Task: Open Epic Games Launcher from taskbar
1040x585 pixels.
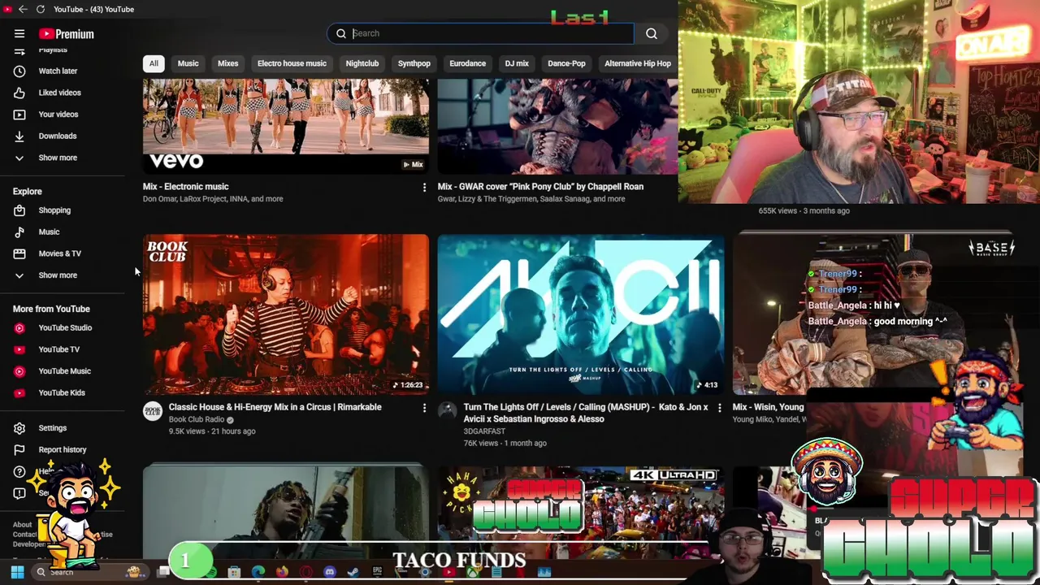Action: pos(377,572)
